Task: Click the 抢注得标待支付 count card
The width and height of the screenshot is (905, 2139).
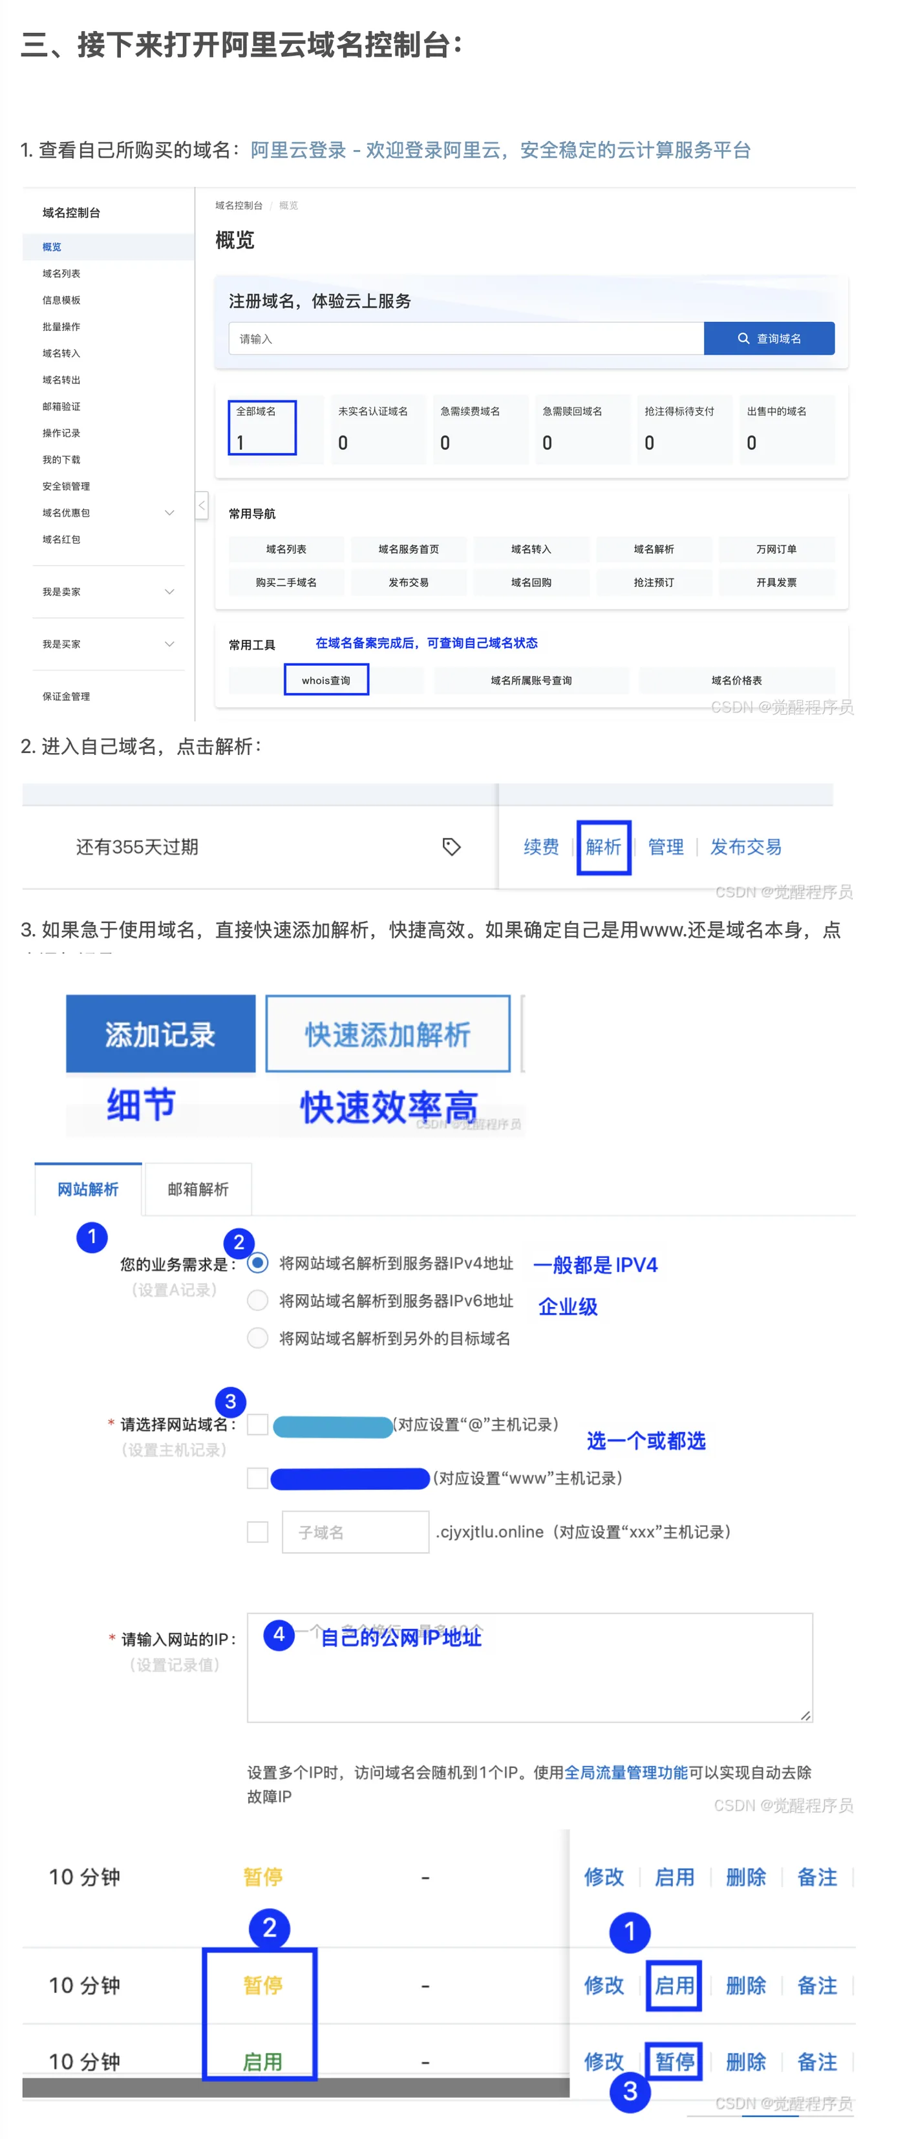Action: coord(685,429)
